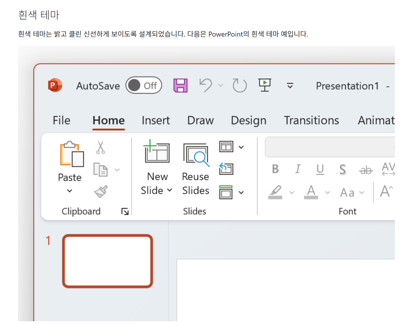Open the Change Case dropdown arrow

pos(362,193)
